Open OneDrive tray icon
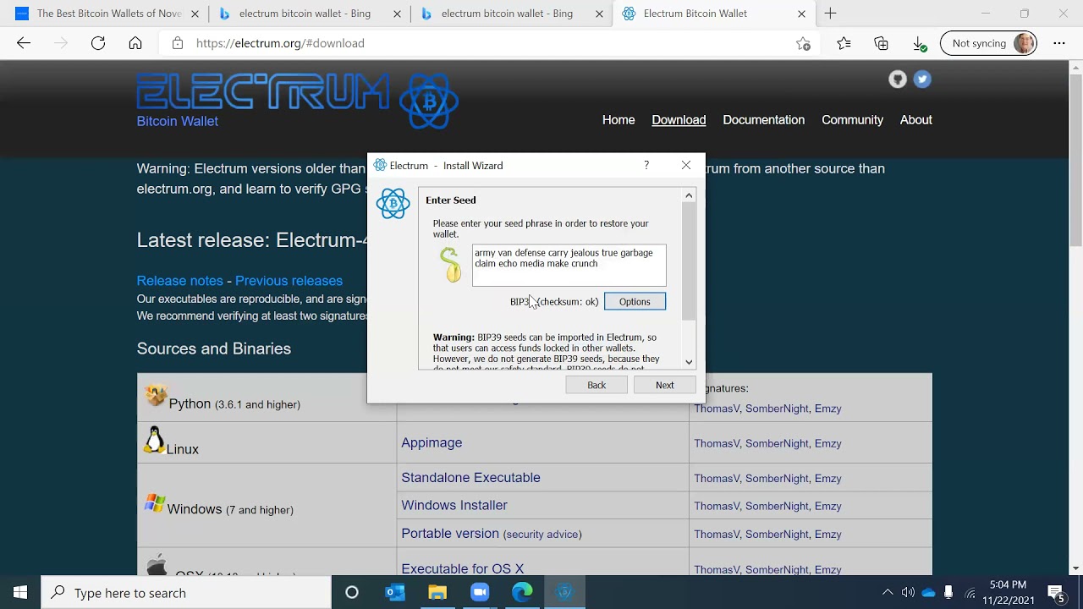This screenshot has height=609, width=1083. pos(929,593)
